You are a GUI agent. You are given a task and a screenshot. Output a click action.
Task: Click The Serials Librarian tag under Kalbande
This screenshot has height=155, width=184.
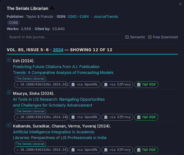pos(30,144)
